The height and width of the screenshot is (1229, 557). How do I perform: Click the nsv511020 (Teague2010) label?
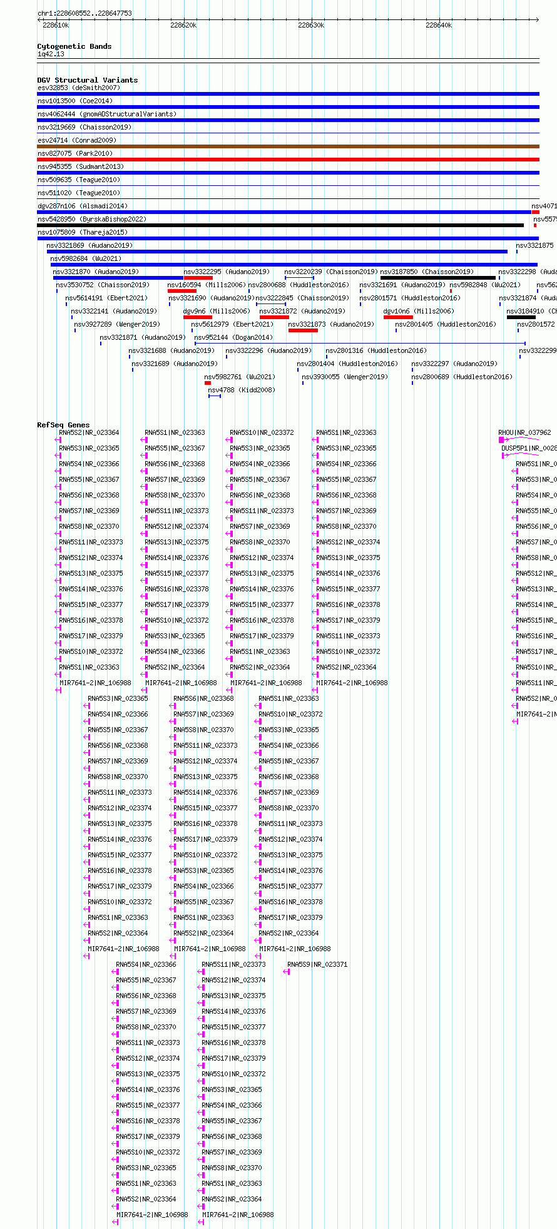pyautogui.click(x=79, y=193)
